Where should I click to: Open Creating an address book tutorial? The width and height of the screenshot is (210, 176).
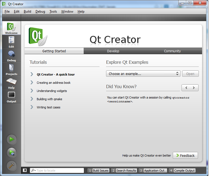pyautogui.click(x=54, y=83)
